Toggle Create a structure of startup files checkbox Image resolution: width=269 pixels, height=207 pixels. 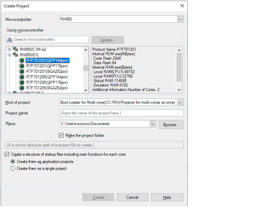pyautogui.click(x=7, y=154)
